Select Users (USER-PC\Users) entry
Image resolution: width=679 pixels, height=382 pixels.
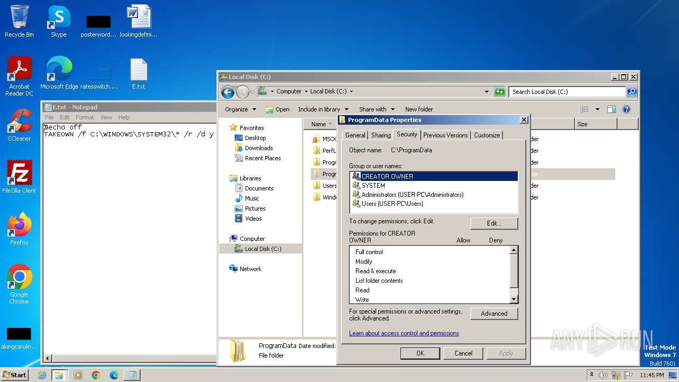coord(434,204)
